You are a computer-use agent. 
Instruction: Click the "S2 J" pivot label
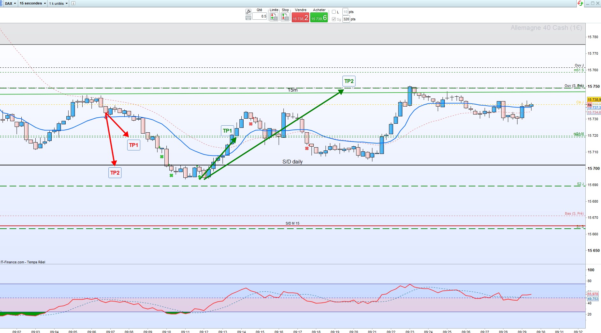pos(580,184)
